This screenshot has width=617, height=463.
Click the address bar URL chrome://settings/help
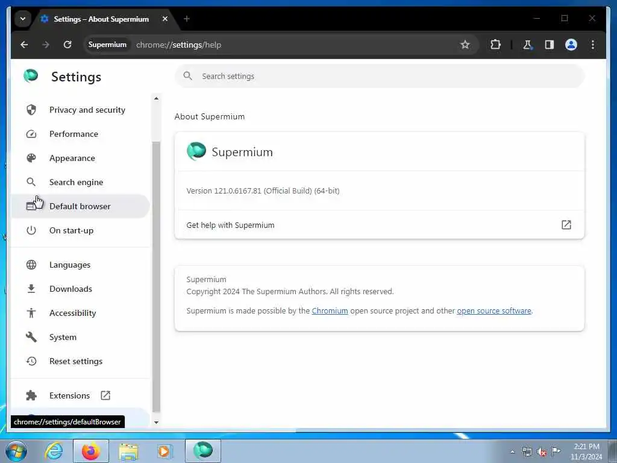coord(178,45)
